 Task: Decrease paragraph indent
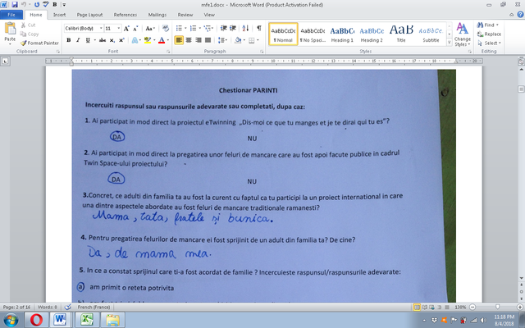pos(224,28)
